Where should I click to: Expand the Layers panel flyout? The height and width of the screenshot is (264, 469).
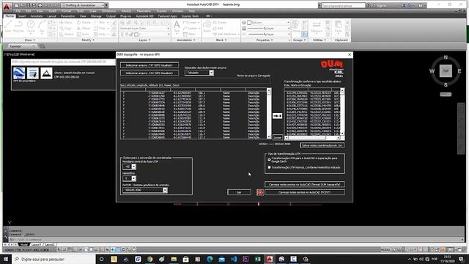coord(145,40)
